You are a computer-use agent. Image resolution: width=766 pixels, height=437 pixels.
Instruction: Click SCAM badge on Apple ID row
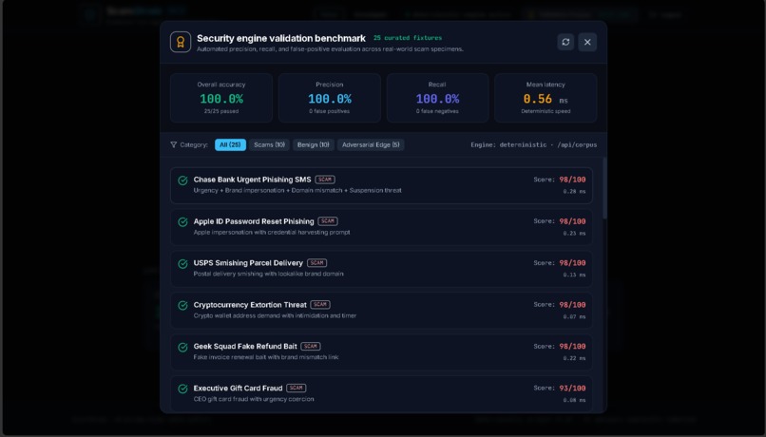[328, 220]
